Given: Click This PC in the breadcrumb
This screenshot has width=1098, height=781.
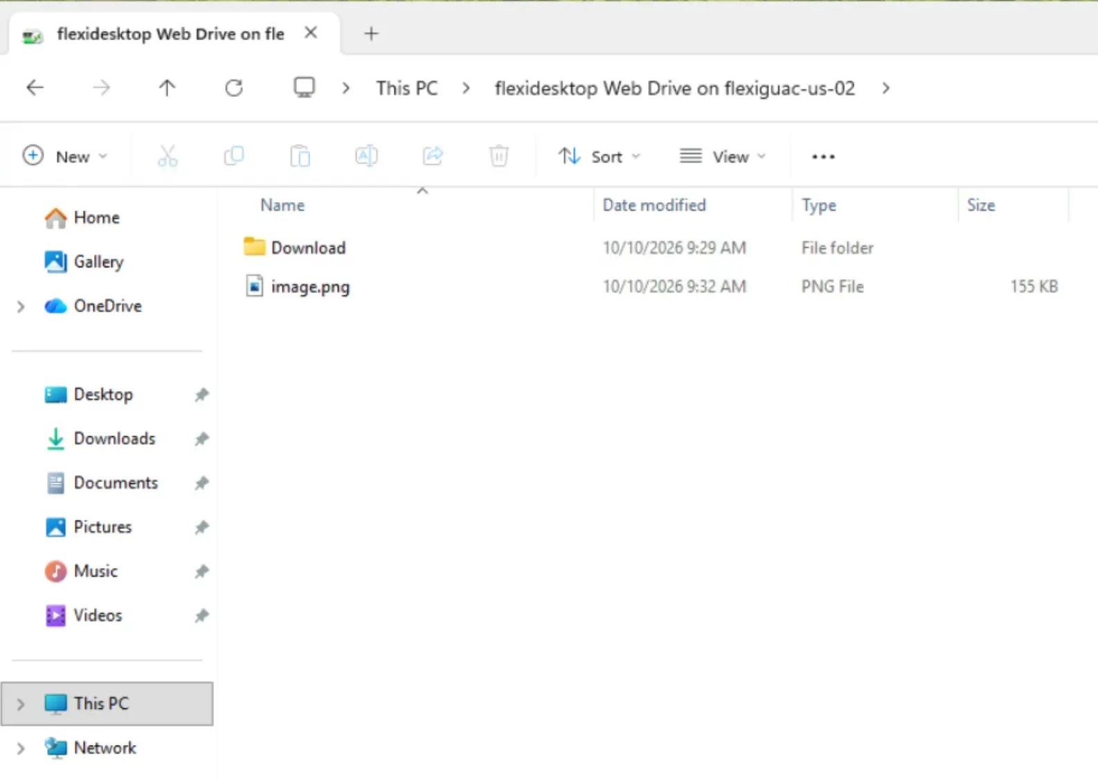Looking at the screenshot, I should click(x=407, y=89).
